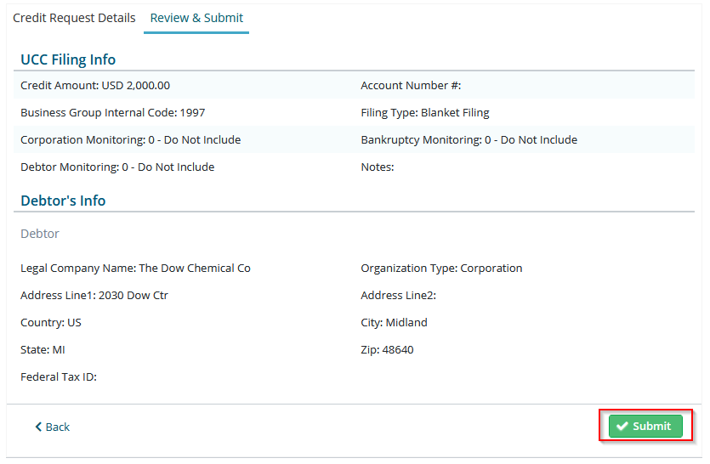Click the Account Number # label
Screen dimensions: 710x464
pyautogui.click(x=411, y=86)
